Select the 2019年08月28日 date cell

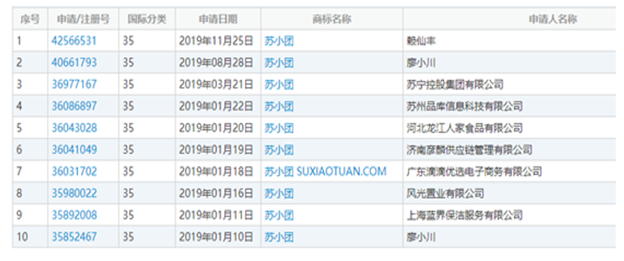pyautogui.click(x=216, y=62)
